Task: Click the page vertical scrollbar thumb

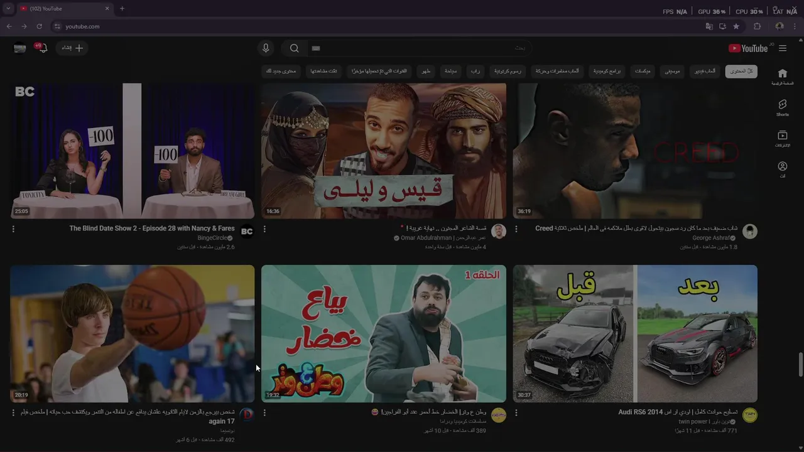Action: coord(800,365)
